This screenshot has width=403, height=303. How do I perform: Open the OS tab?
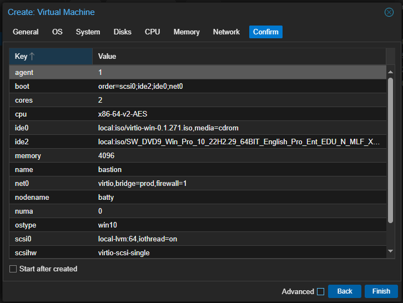pos(57,32)
